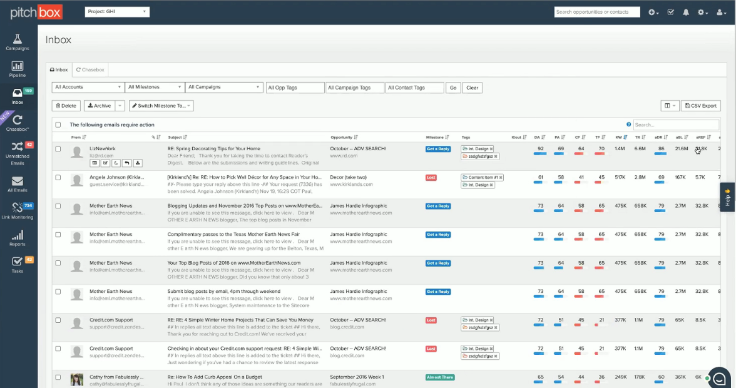
Task: Switch to the Chasebox tab
Action: coord(89,69)
